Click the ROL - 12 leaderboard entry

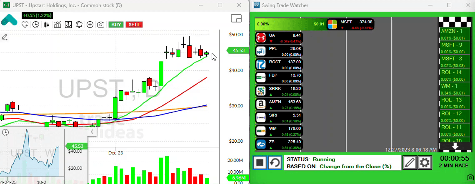pos(455,117)
